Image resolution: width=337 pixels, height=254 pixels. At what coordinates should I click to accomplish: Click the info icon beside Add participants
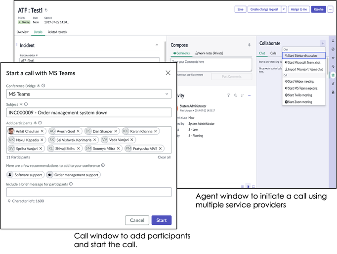40,123
